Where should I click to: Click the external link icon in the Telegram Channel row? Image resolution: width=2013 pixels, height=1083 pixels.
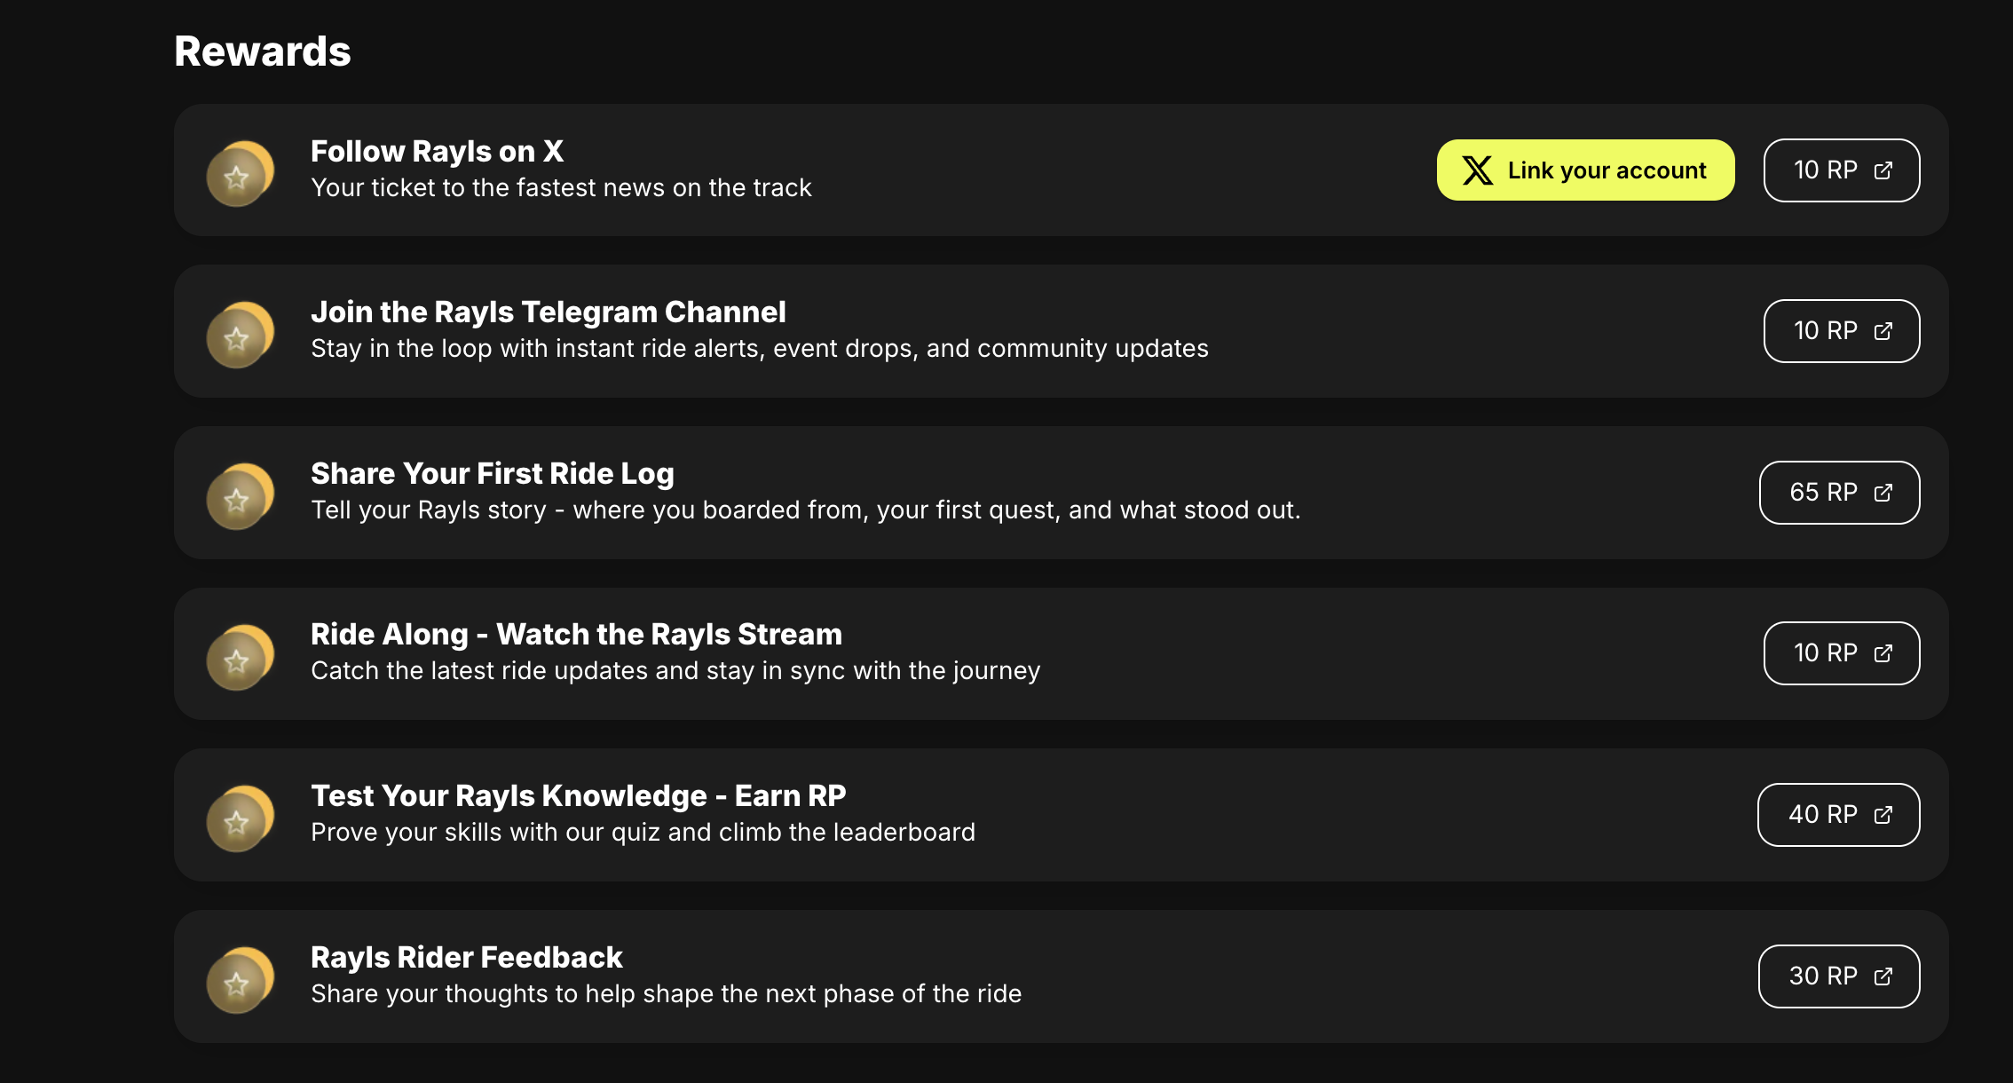[x=1883, y=331]
